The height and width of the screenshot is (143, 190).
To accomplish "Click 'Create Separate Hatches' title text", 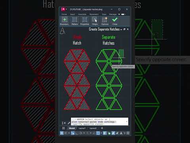I will [x=104, y=29].
